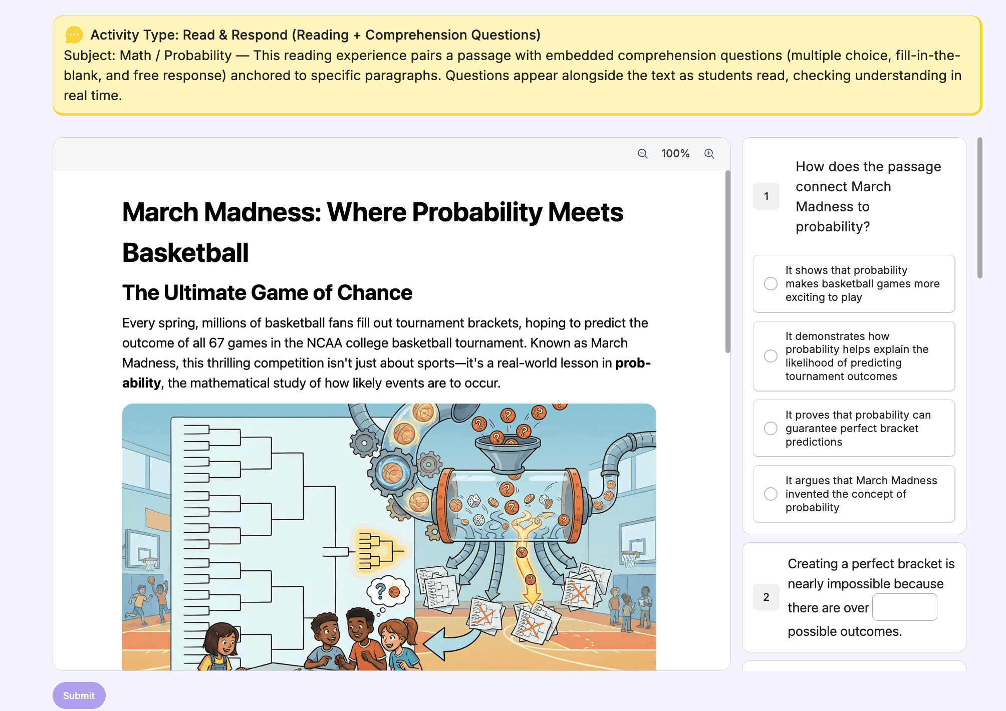Select 'probability helps explain the likelihood' option
This screenshot has width=1006, height=711.
pyautogui.click(x=771, y=356)
